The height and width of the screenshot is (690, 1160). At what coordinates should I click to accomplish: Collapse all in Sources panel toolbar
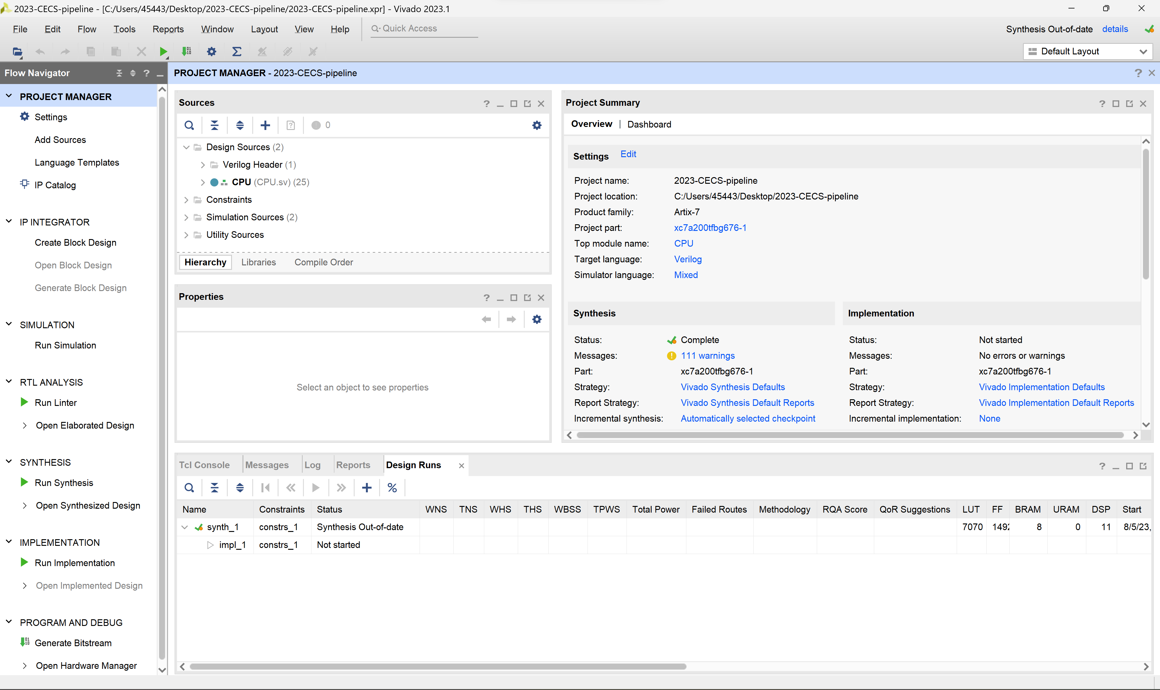tap(214, 125)
